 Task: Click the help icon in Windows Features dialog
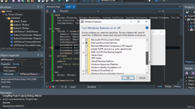tap(147, 28)
